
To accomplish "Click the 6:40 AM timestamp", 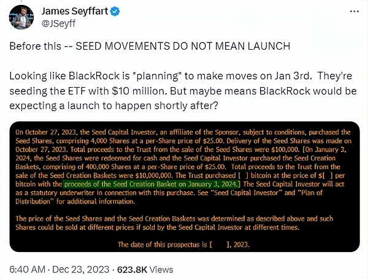I will click(27, 269).
